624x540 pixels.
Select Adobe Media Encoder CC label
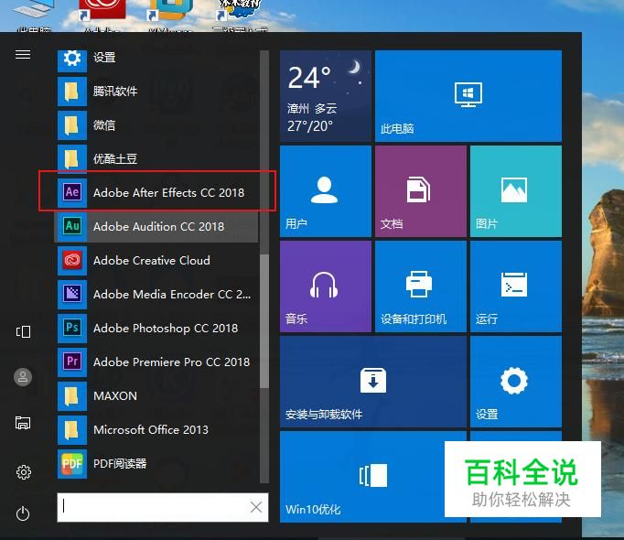172,295
